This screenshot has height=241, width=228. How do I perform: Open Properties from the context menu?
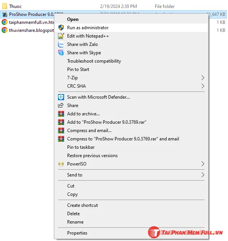click(x=131, y=233)
